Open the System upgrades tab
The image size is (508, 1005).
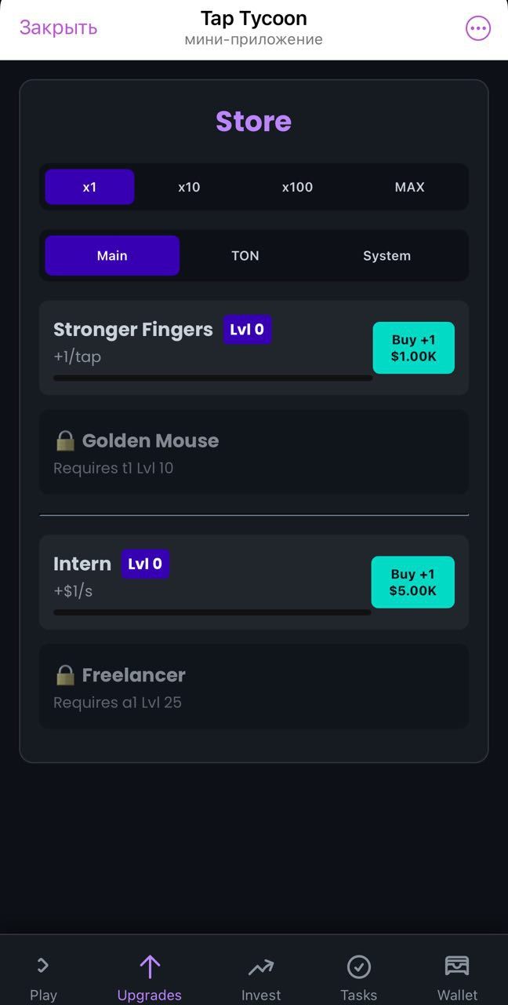pyautogui.click(x=387, y=255)
